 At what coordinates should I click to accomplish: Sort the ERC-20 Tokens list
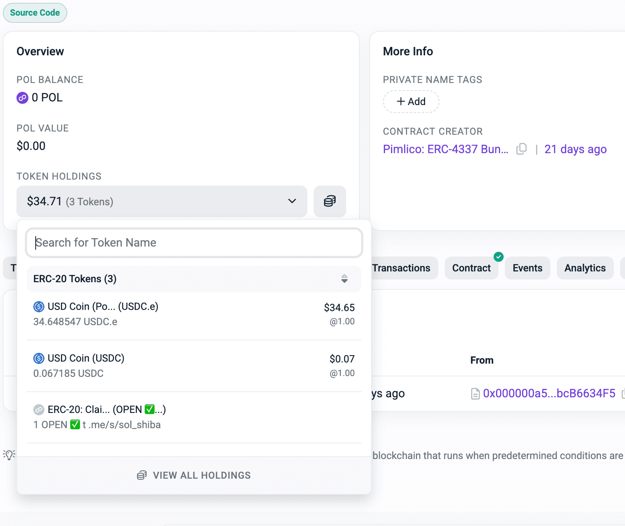tap(344, 279)
